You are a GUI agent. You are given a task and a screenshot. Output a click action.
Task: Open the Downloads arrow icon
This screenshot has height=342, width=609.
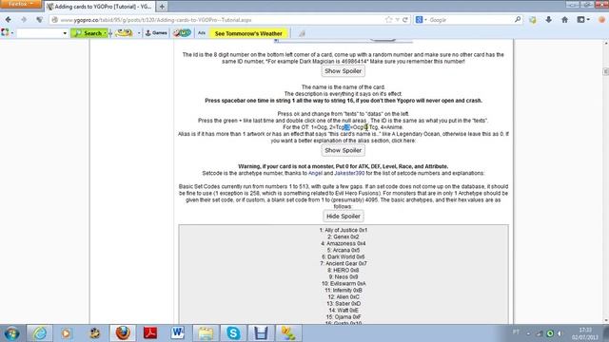click(548, 19)
